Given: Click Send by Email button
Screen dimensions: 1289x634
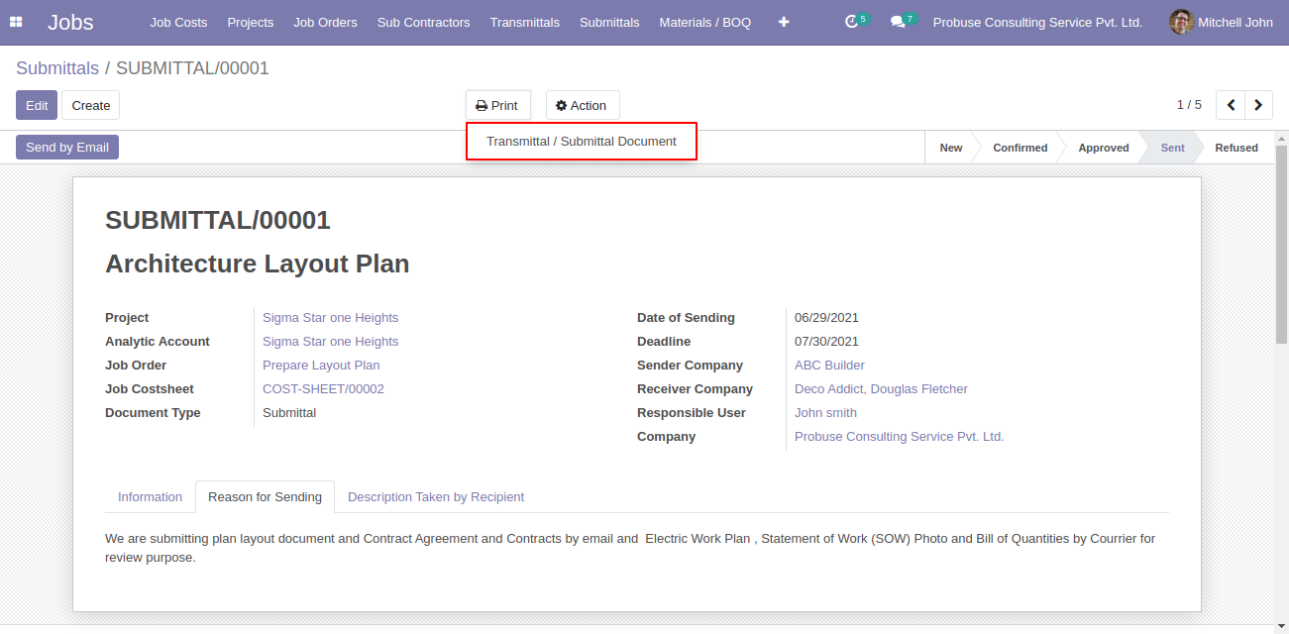Looking at the screenshot, I should point(67,147).
